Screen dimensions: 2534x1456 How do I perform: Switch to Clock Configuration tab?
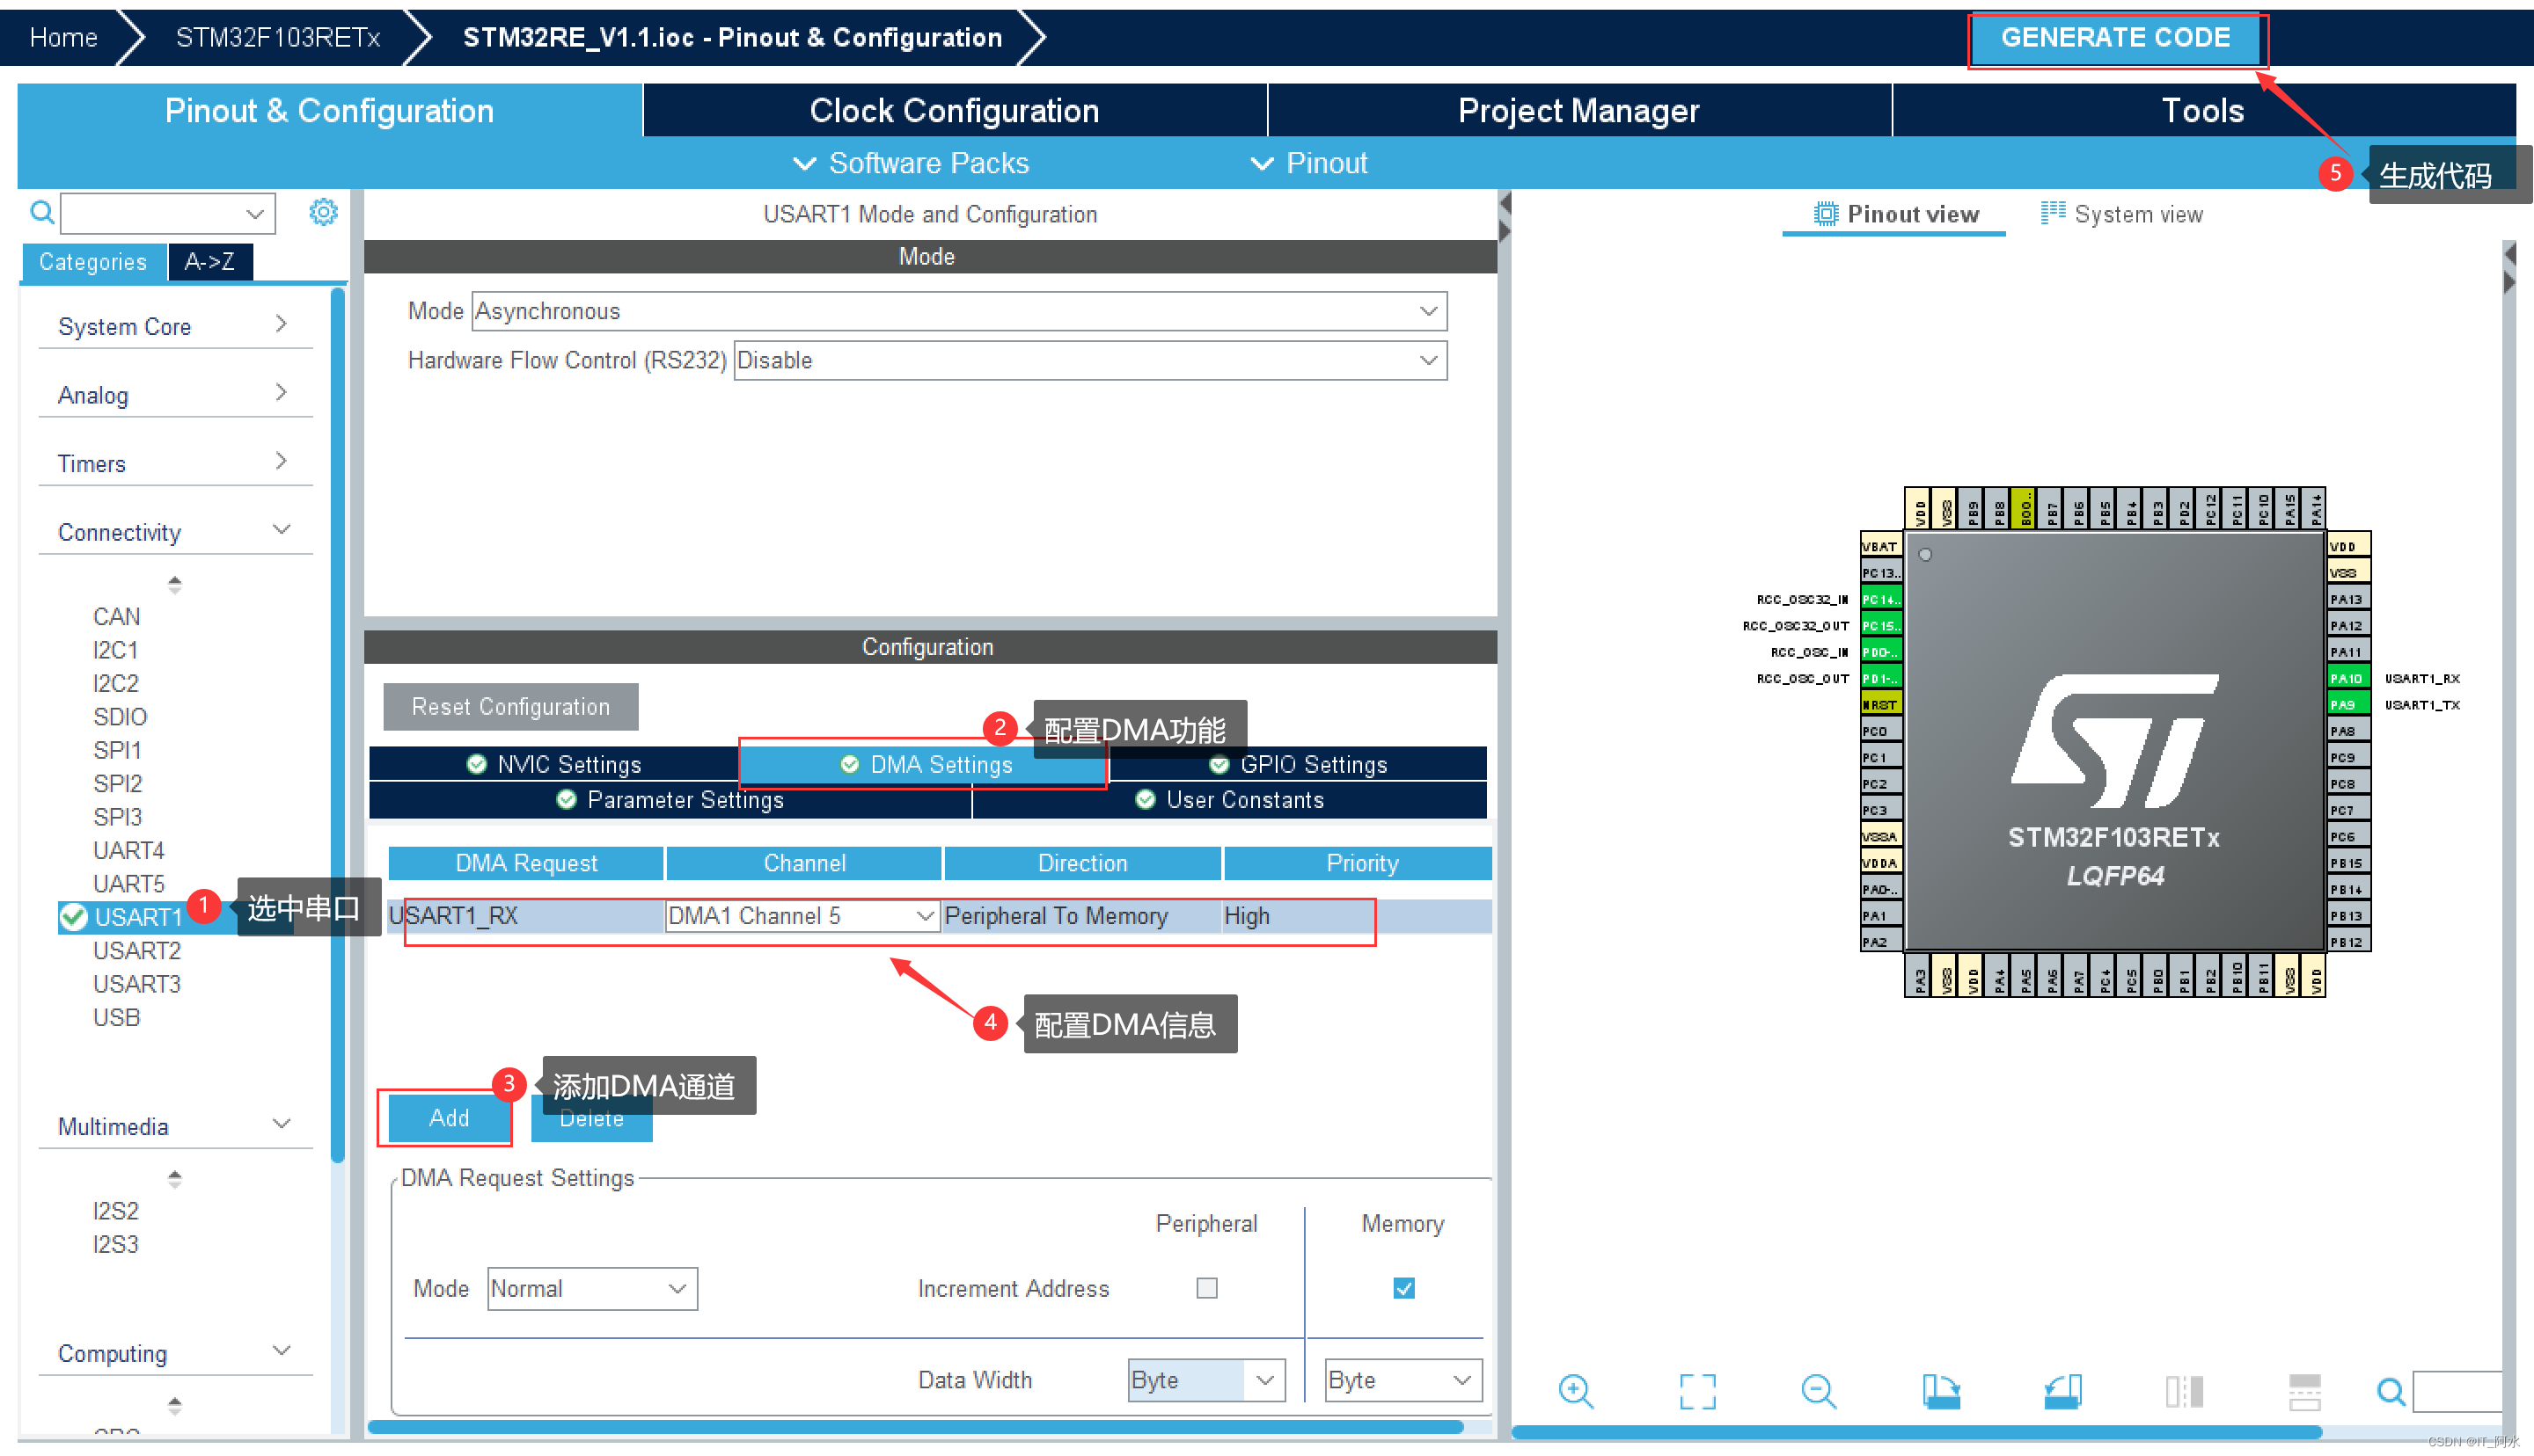coord(954,110)
